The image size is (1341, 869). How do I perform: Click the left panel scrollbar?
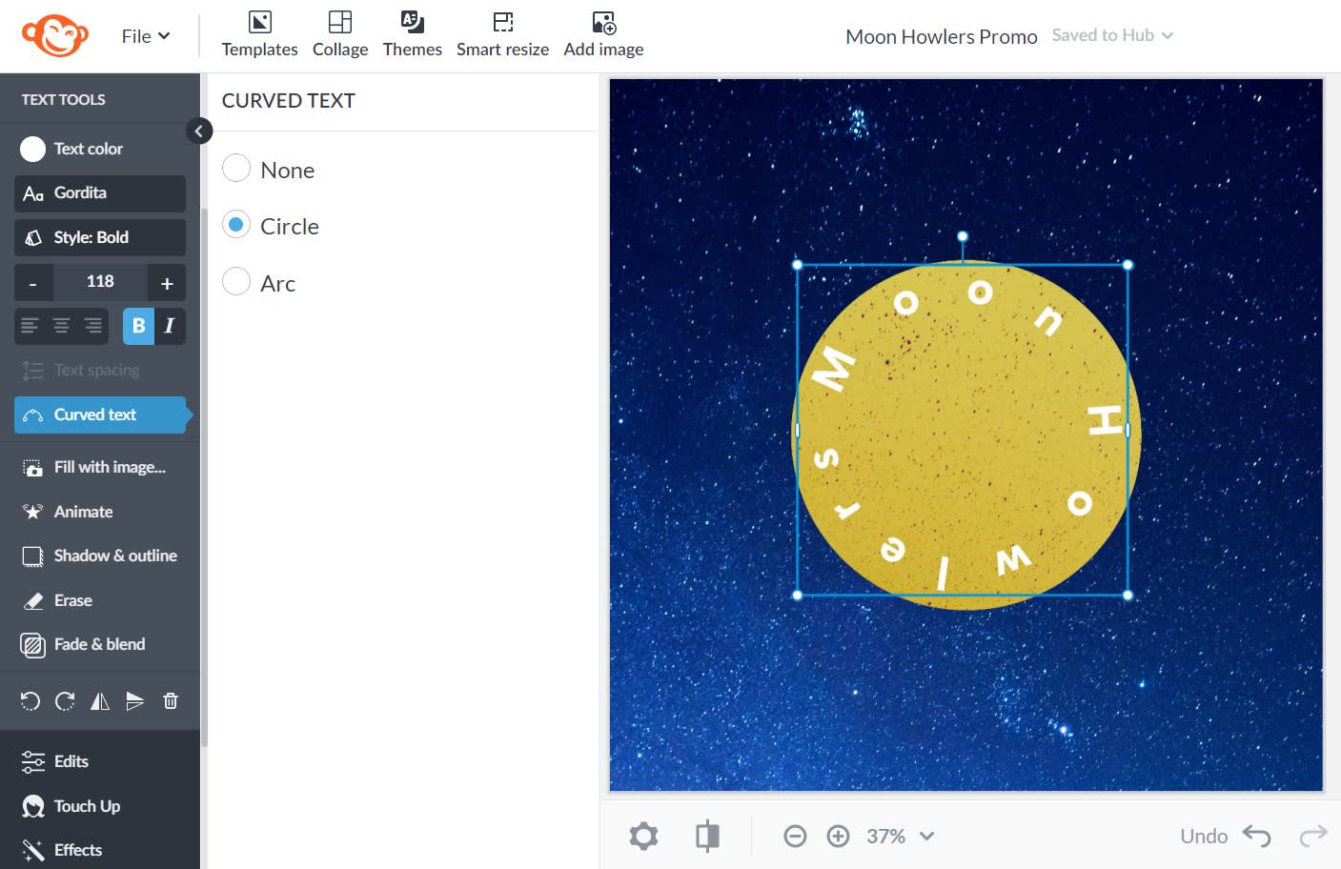click(x=204, y=476)
